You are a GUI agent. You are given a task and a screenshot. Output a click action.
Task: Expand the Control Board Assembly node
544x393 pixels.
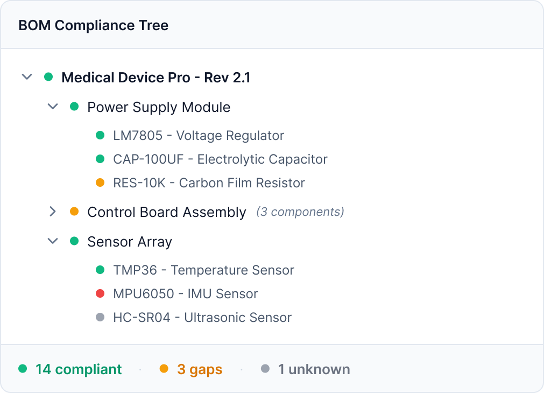(52, 212)
